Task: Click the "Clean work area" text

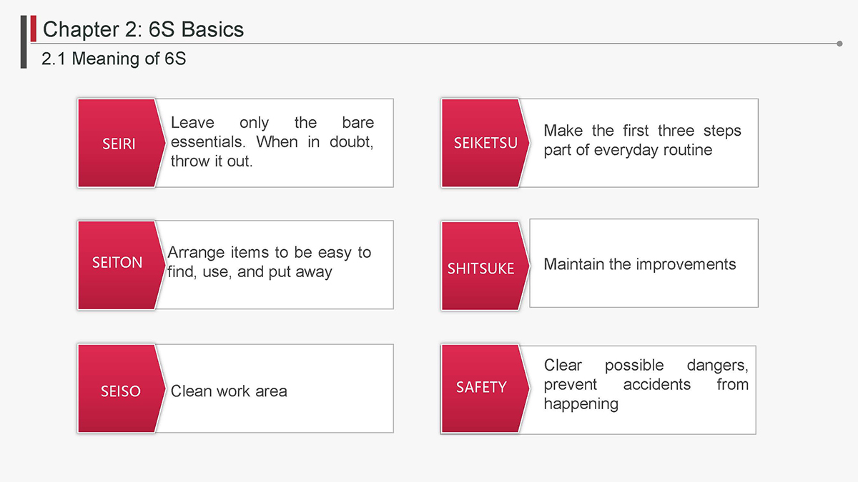Action: click(x=229, y=391)
